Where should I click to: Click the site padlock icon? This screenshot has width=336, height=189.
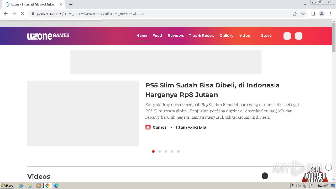point(33,14)
